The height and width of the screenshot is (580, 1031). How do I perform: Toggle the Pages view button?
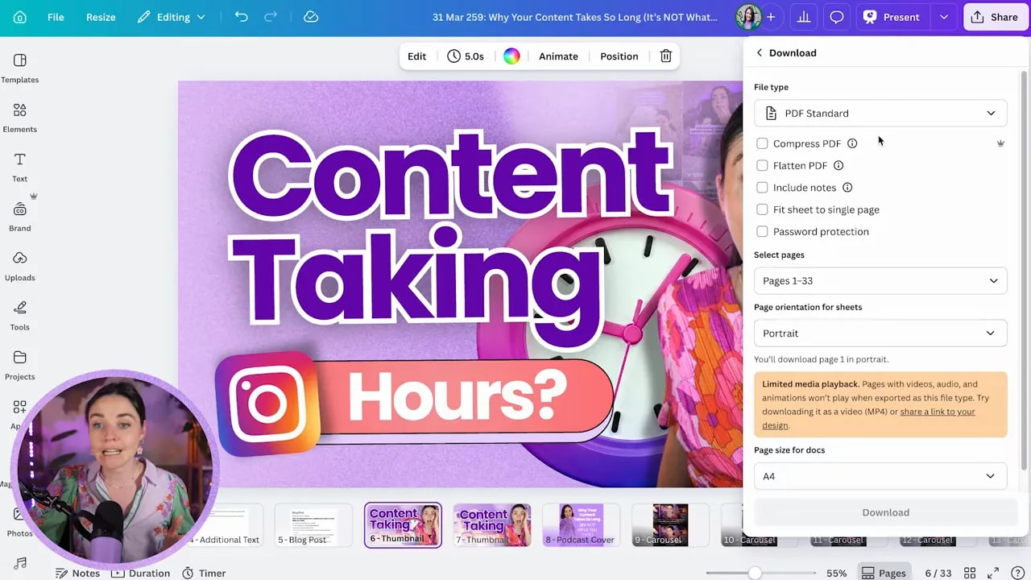[x=884, y=573]
